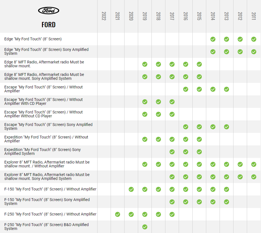Click the 2022 year column header
Screen dimensions: 261x233
104,16
